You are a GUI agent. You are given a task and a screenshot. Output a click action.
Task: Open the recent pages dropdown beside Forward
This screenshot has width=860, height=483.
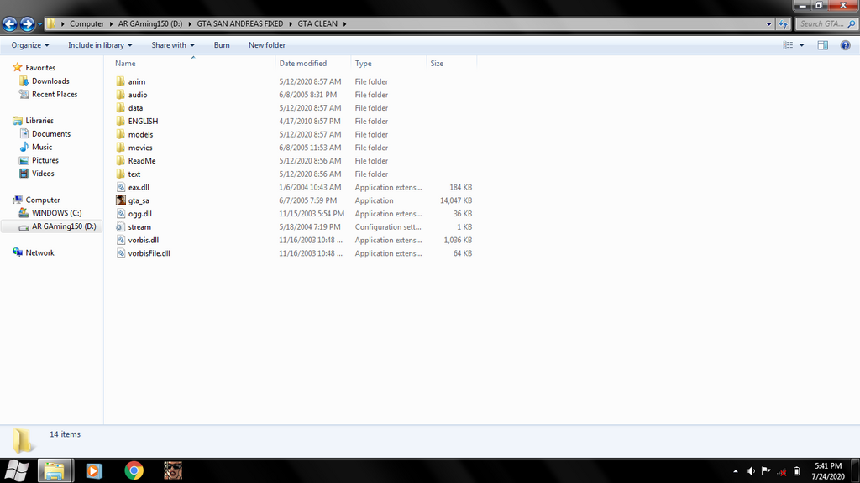pos(39,24)
